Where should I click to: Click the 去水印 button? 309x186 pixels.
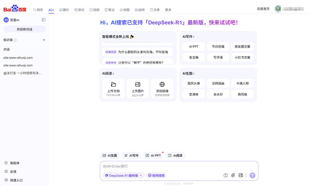point(218,94)
